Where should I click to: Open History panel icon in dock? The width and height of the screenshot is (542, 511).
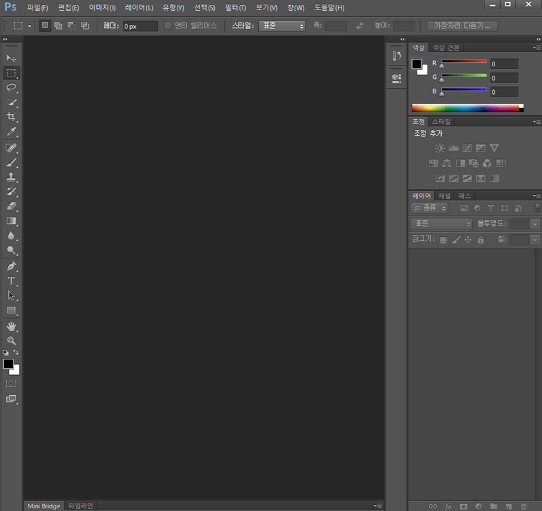(396, 55)
